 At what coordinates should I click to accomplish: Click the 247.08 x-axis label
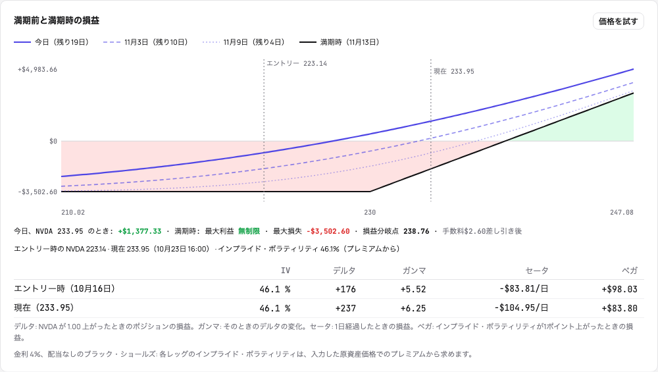[622, 213]
